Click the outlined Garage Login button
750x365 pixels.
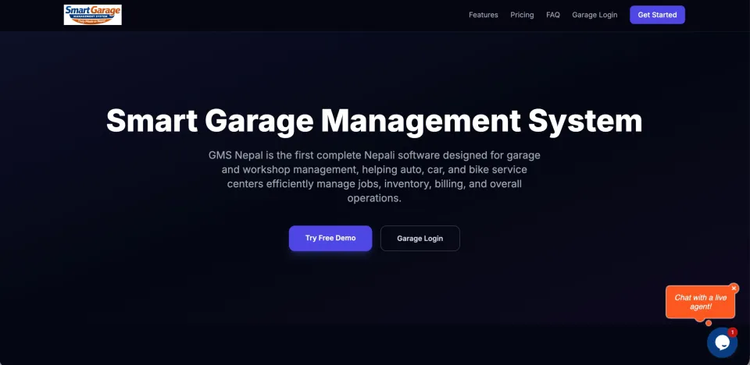pyautogui.click(x=420, y=239)
